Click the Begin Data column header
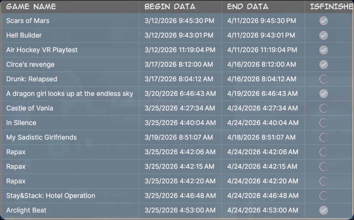This screenshot has height=220, width=354. [x=170, y=7]
